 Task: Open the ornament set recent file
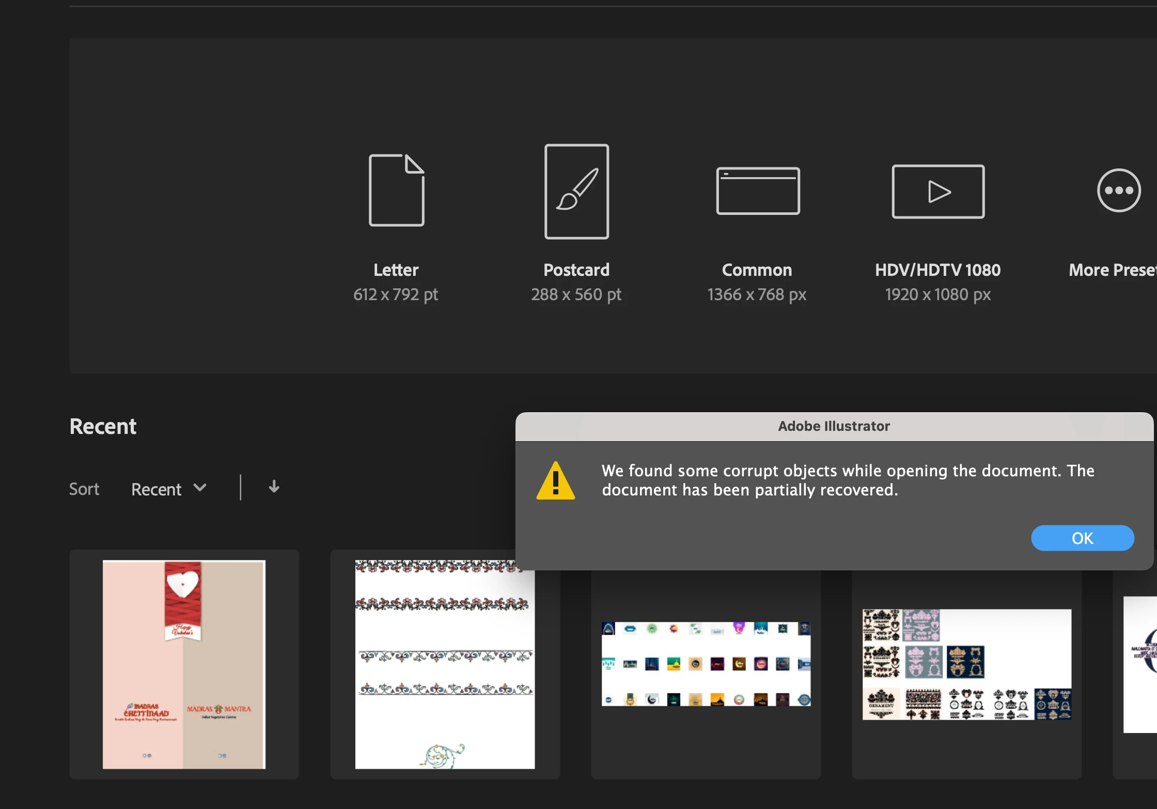pos(966,664)
